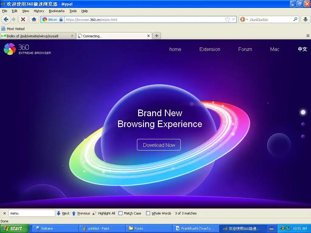311x233 pixels.
Task: Close the find bar with X
Action: [5, 213]
